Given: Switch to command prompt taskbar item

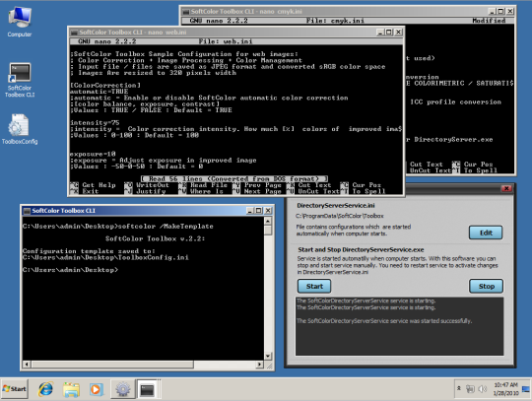Looking at the screenshot, I should [147, 389].
